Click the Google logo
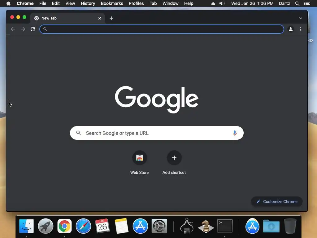317x238 pixels. (157, 99)
